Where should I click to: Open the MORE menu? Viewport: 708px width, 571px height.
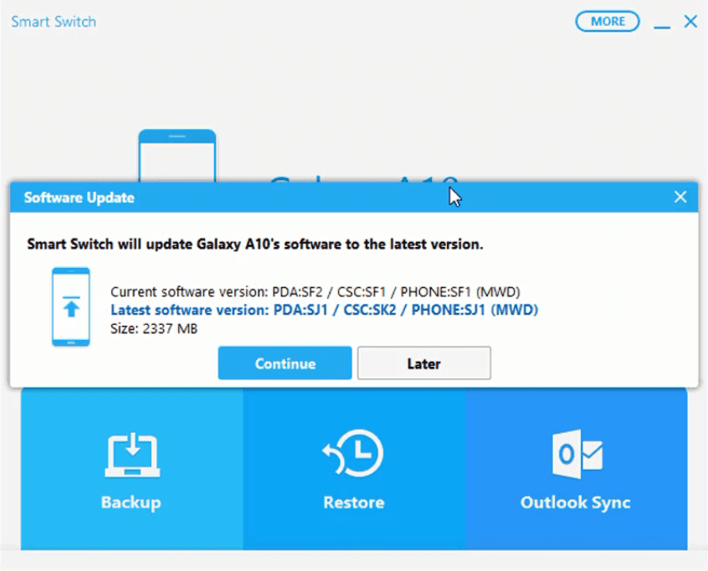pyautogui.click(x=608, y=21)
